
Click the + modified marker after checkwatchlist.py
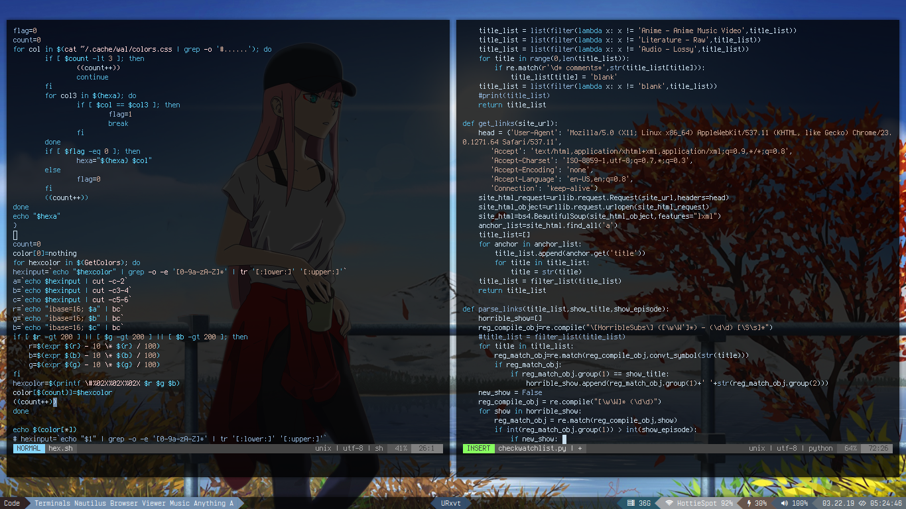click(x=580, y=448)
